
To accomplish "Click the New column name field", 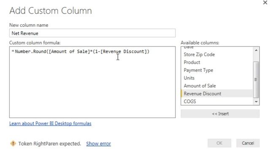I will coord(92,33).
